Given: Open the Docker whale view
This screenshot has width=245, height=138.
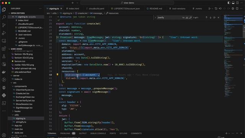Looking at the screenshot, I should coord(4,72).
